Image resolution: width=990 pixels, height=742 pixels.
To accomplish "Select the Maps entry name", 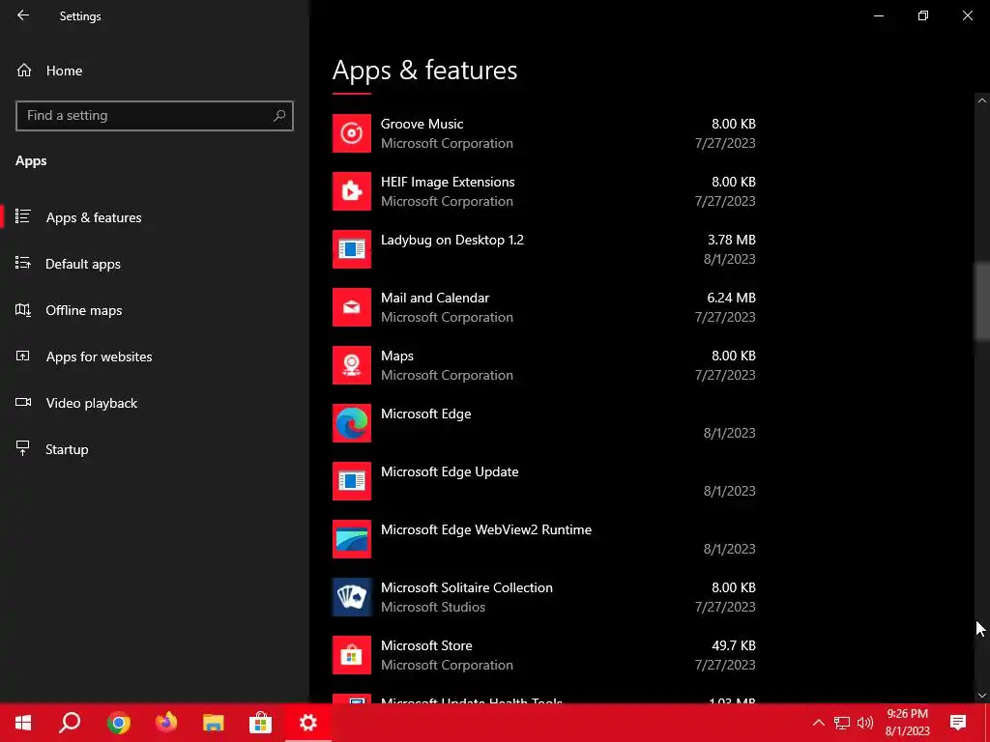I will click(397, 356).
